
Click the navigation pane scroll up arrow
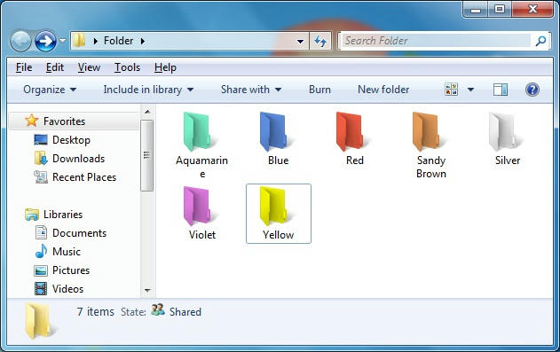146,112
